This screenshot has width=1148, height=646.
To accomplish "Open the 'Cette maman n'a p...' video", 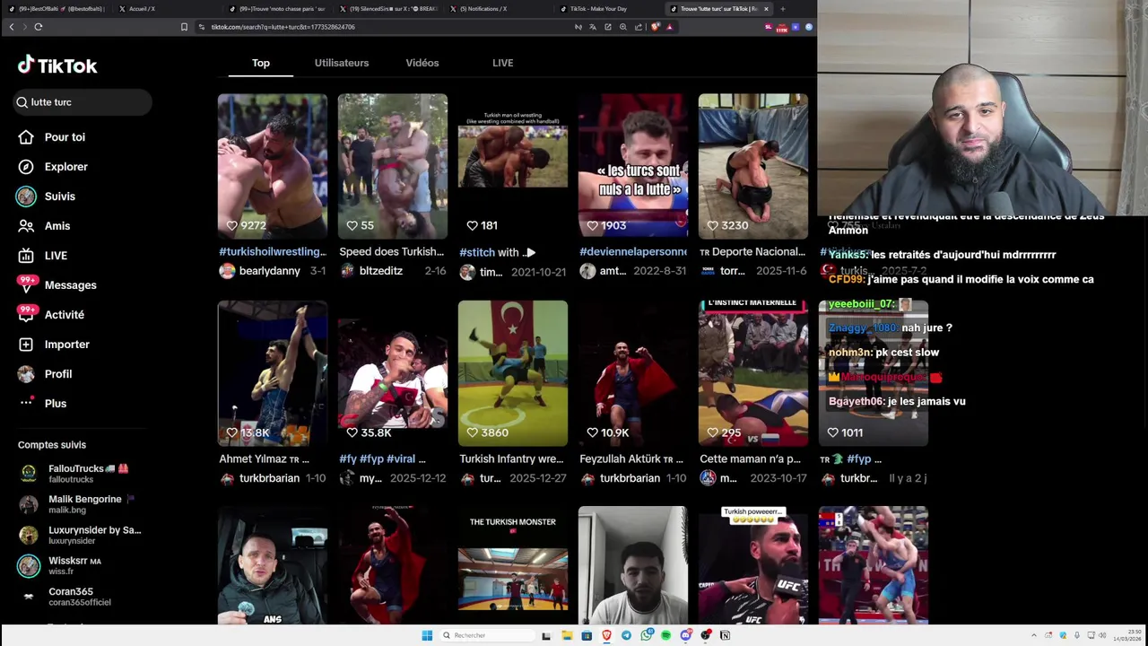I will 753,373.
